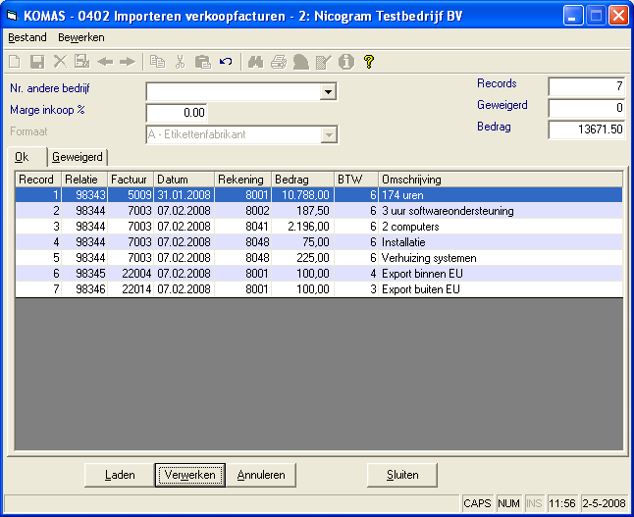Click the Marge inkoop % input field
The height and width of the screenshot is (517, 634).
(x=177, y=113)
